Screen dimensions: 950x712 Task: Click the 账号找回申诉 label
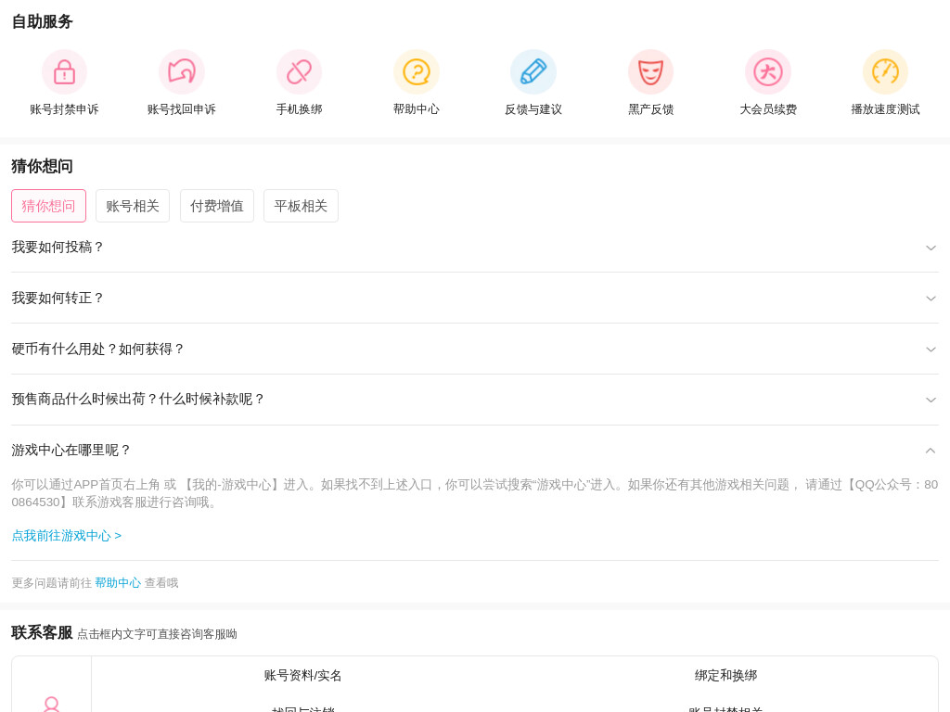point(182,109)
